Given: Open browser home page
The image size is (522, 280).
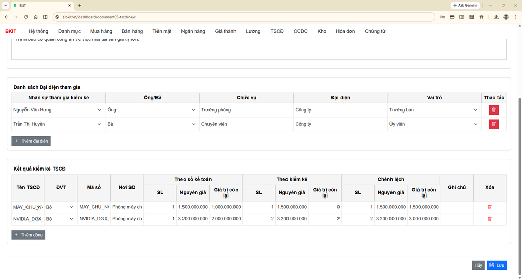Looking at the screenshot, I should coord(36,17).
